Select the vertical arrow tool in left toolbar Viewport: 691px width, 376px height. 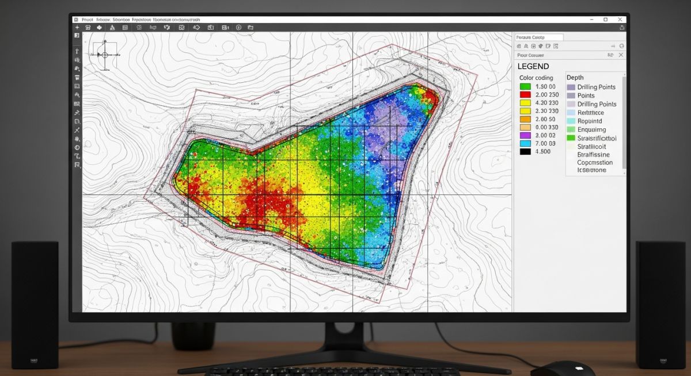[x=77, y=51]
